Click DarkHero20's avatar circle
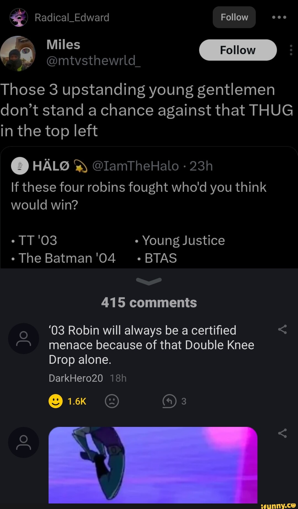 [24, 338]
